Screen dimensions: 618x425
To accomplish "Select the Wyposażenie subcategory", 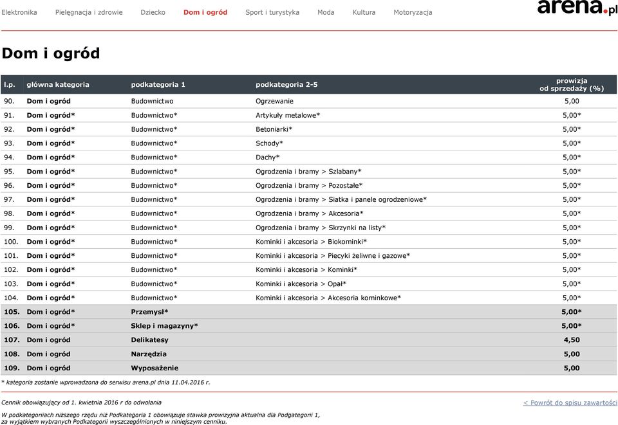I will tap(154, 368).
